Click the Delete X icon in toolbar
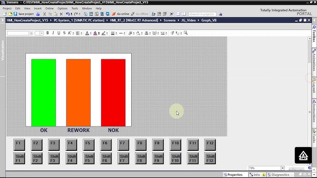This screenshot has width=317, height=178. tap(61, 14)
